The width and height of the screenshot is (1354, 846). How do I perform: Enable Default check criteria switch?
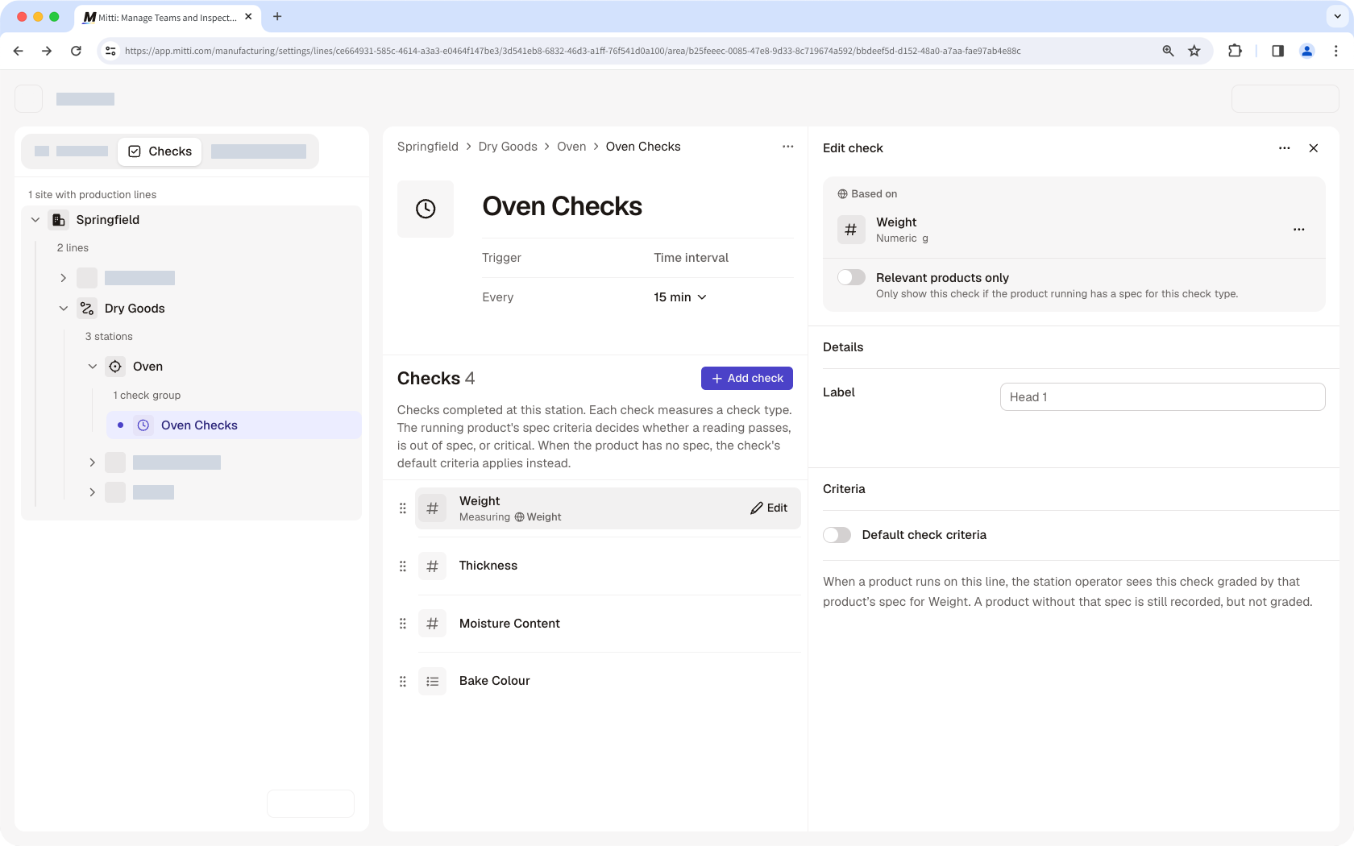click(x=837, y=535)
